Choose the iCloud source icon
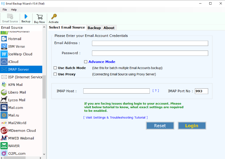 4,62
